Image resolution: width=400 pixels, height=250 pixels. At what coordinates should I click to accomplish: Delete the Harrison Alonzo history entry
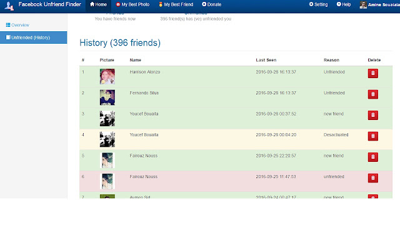[x=372, y=73]
